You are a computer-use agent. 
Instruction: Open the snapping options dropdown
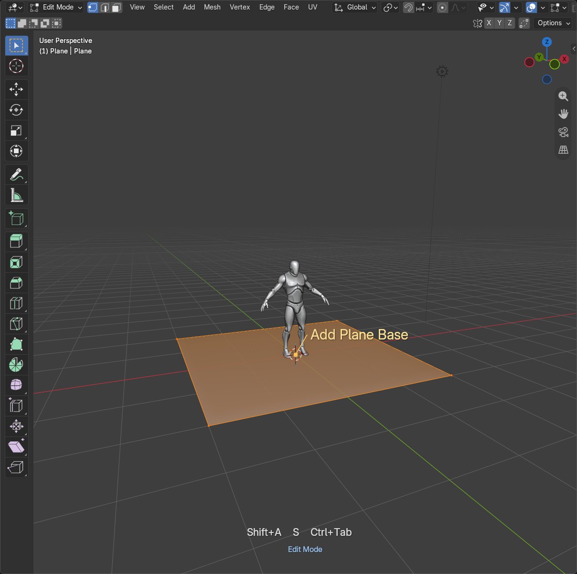point(424,7)
